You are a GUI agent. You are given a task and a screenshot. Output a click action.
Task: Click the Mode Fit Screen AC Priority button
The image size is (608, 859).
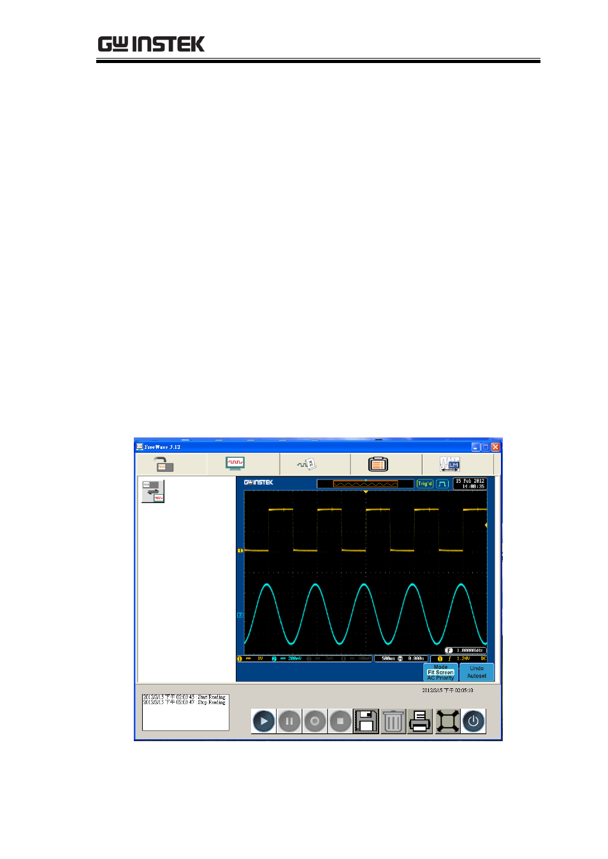click(x=440, y=672)
